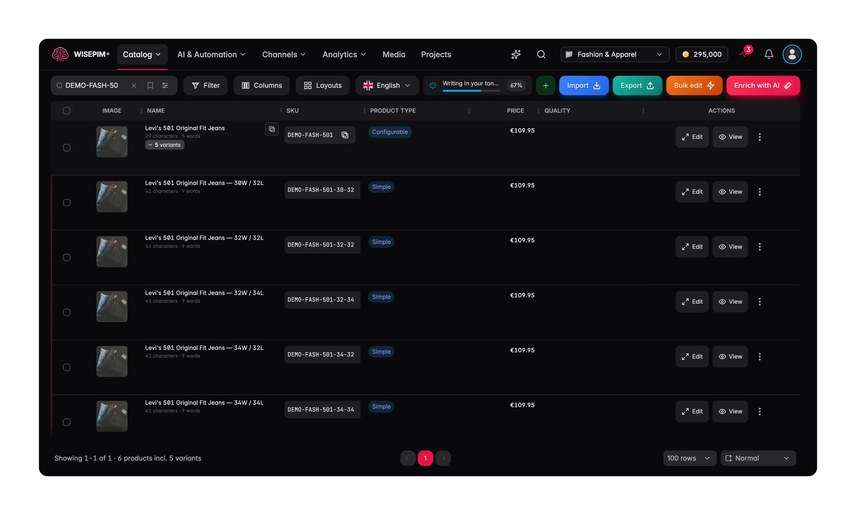
Task: Open more actions for DEMO-FASH-501-34-34 row
Action: click(759, 411)
